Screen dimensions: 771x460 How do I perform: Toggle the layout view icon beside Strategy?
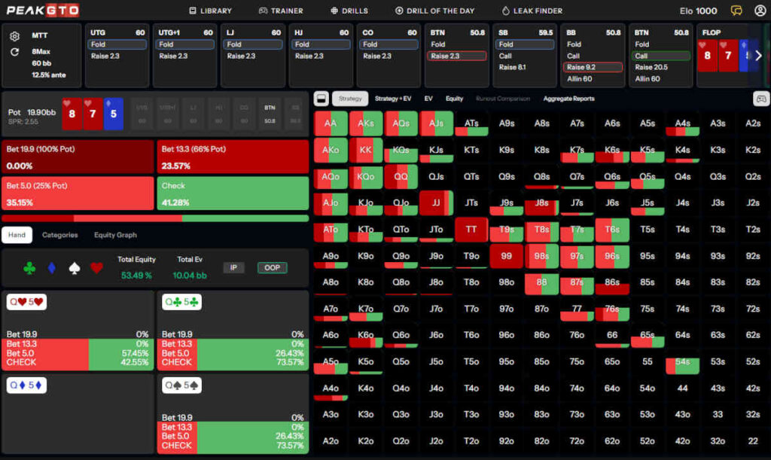321,99
